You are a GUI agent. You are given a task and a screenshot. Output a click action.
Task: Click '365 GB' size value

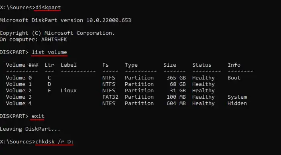pyautogui.click(x=176, y=78)
